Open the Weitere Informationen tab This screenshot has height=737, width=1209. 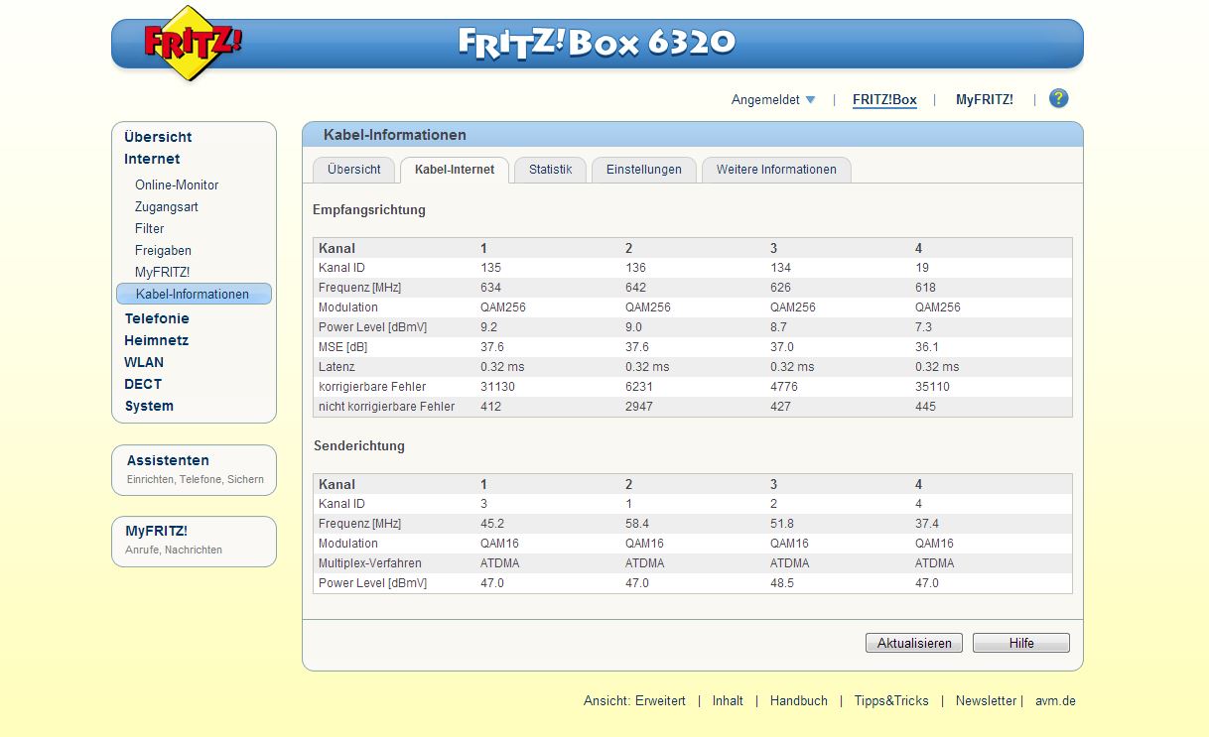click(776, 170)
